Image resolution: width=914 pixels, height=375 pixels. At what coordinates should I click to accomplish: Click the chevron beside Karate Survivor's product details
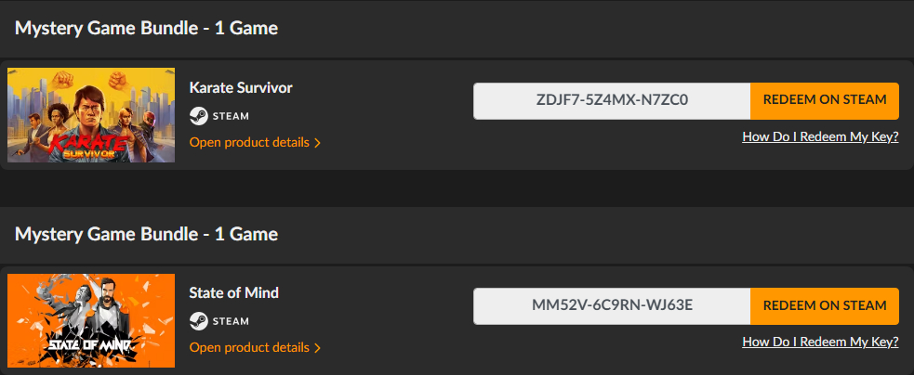point(318,143)
